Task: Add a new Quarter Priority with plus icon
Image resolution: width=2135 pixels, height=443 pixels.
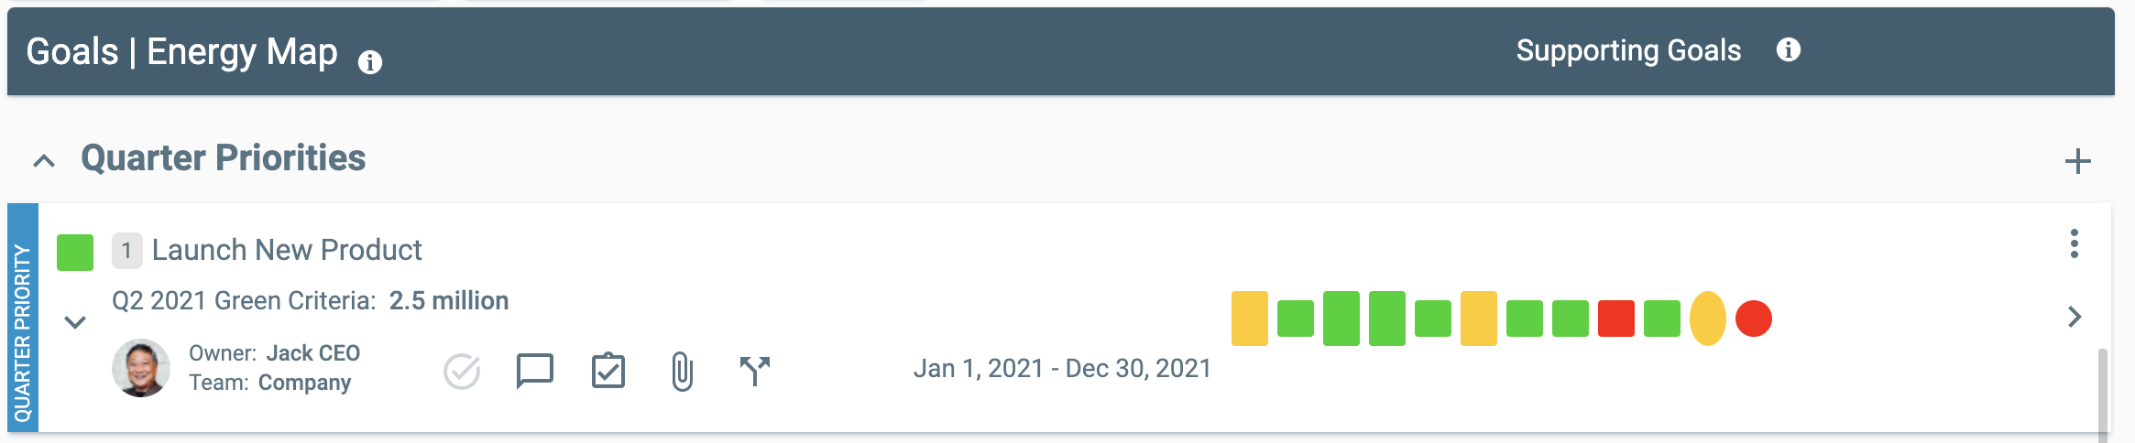Action: coord(2077,161)
